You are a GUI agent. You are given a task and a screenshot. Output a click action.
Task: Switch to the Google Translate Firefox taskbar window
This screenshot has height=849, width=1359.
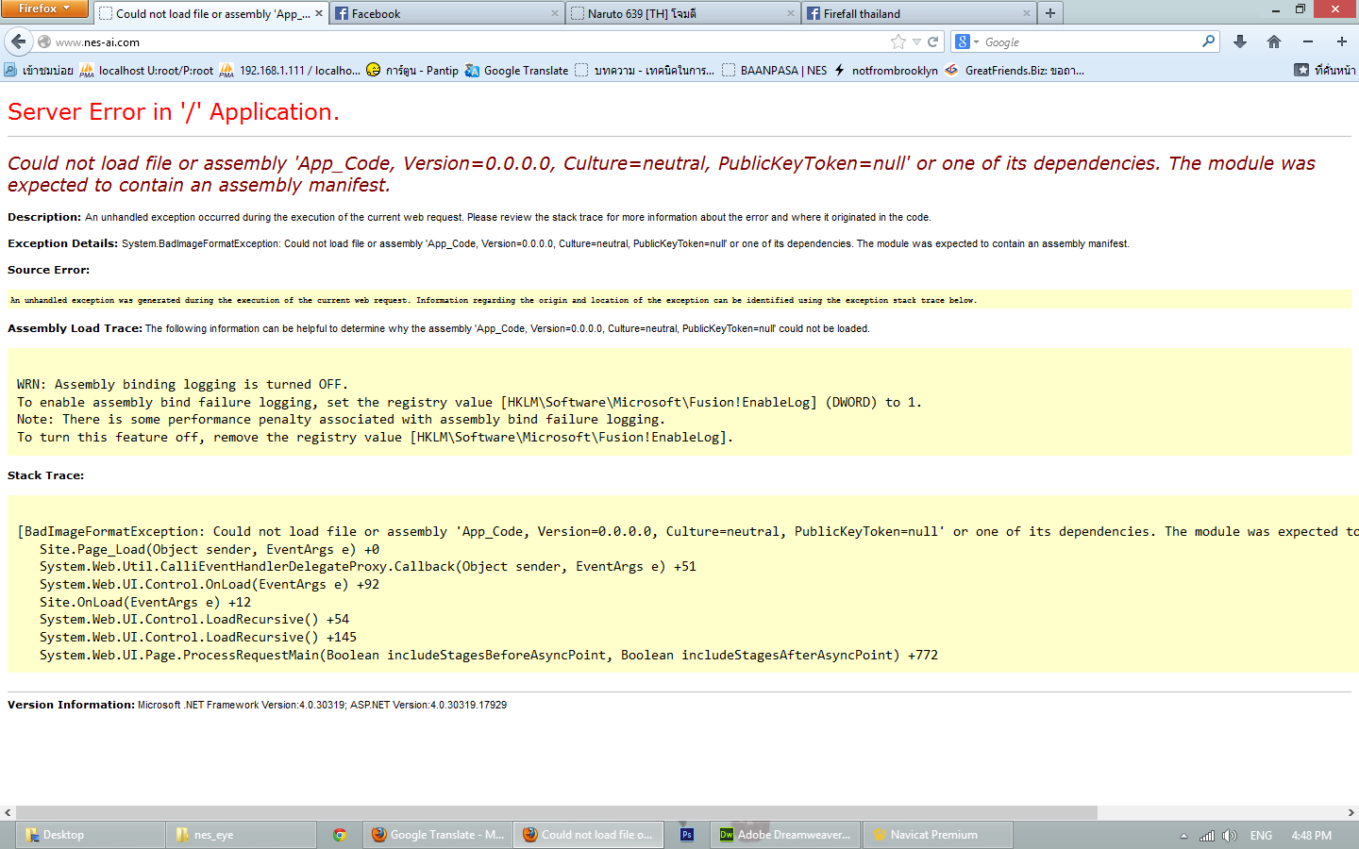(438, 835)
